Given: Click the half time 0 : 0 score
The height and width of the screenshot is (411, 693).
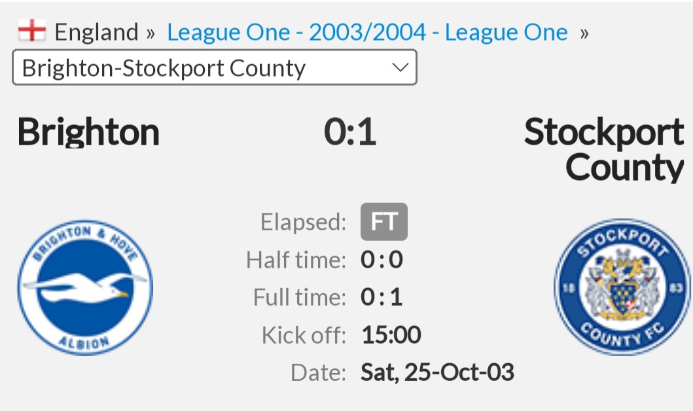Looking at the screenshot, I should coord(382,259).
